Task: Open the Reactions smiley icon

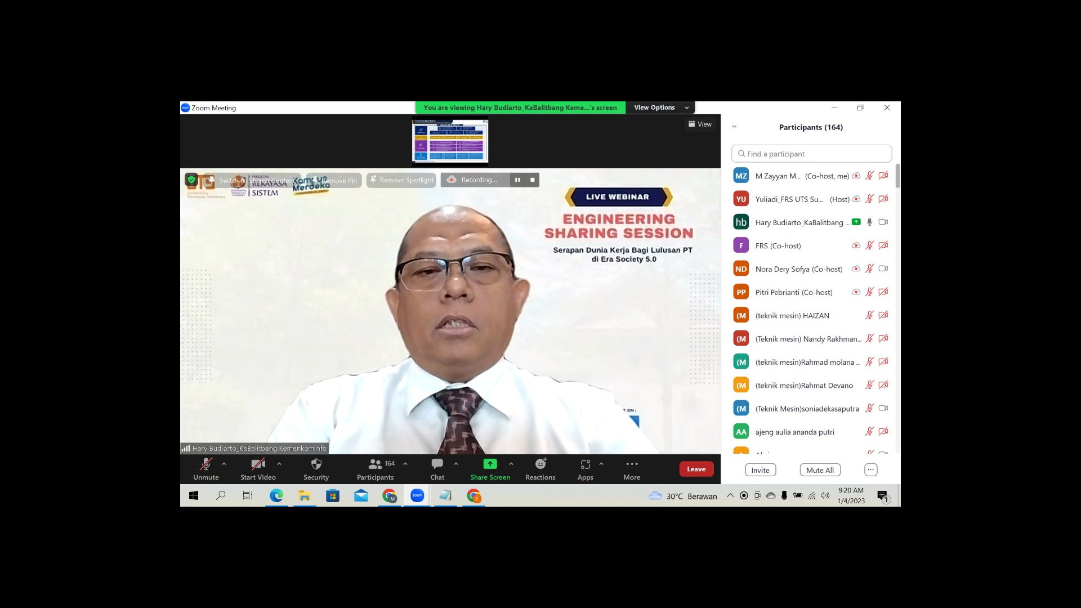Action: pyautogui.click(x=540, y=463)
